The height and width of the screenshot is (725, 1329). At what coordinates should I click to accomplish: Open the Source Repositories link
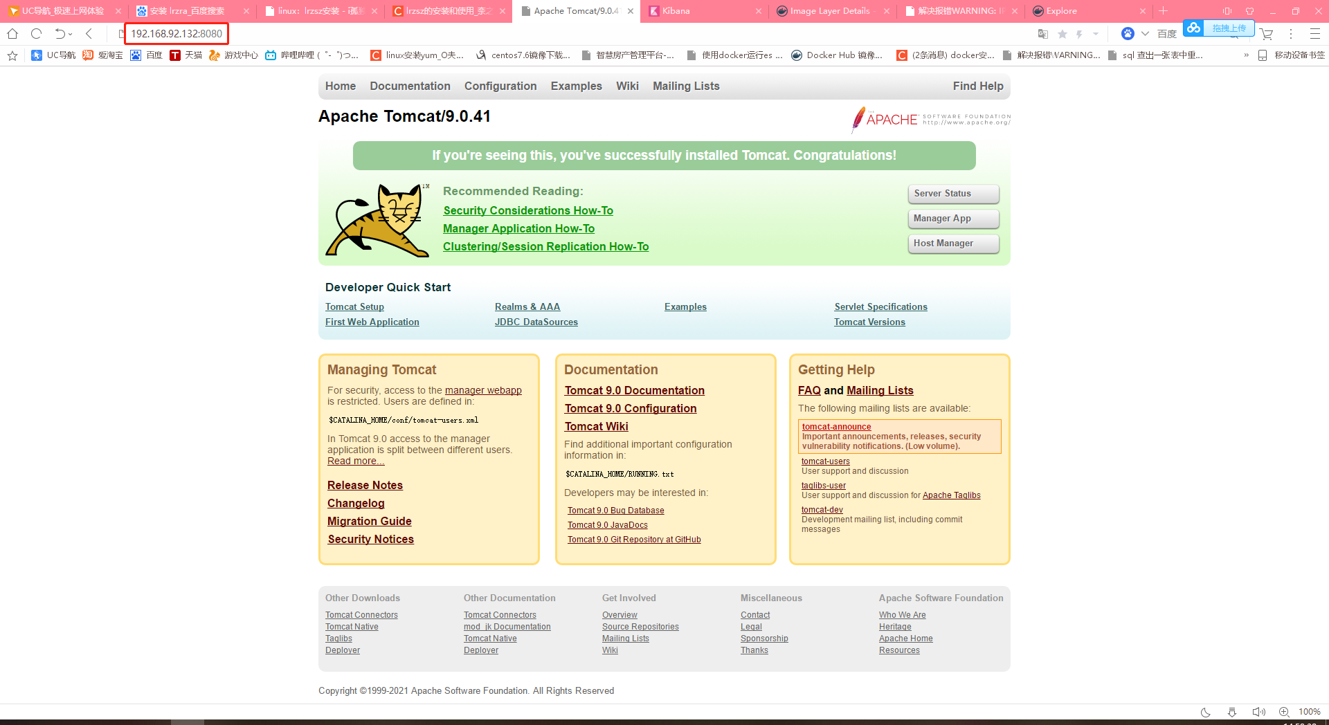(640, 627)
